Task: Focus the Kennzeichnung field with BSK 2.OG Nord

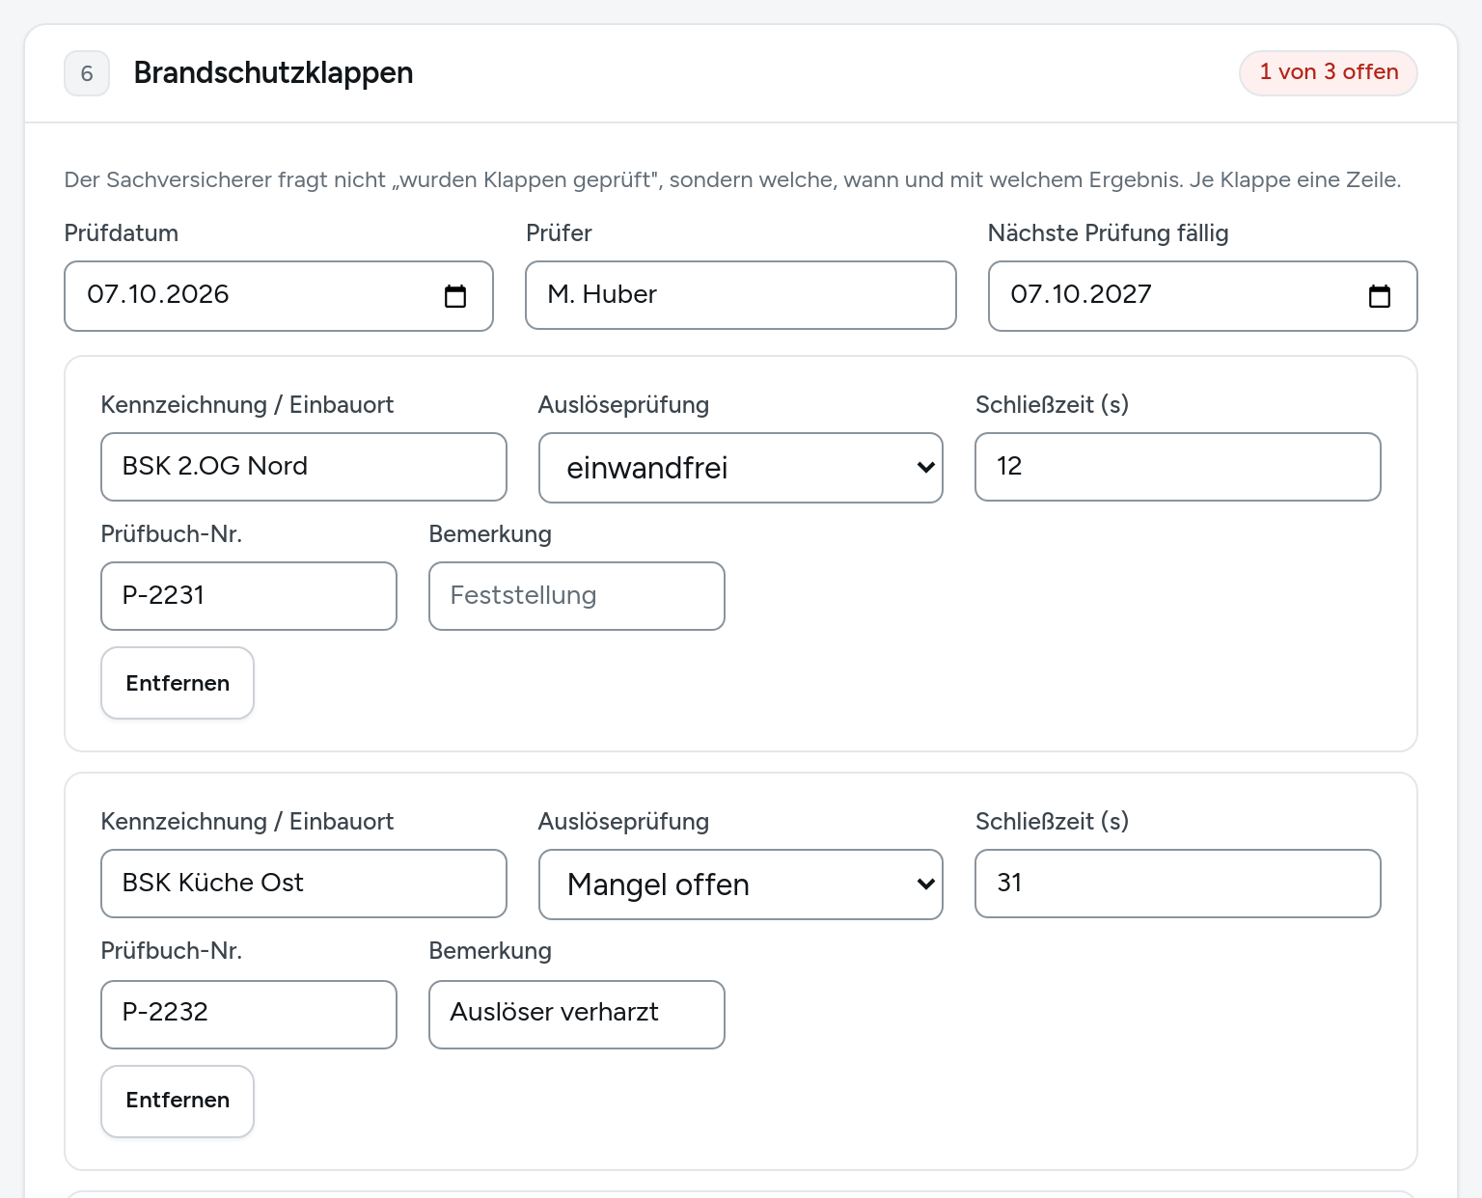Action: click(304, 467)
